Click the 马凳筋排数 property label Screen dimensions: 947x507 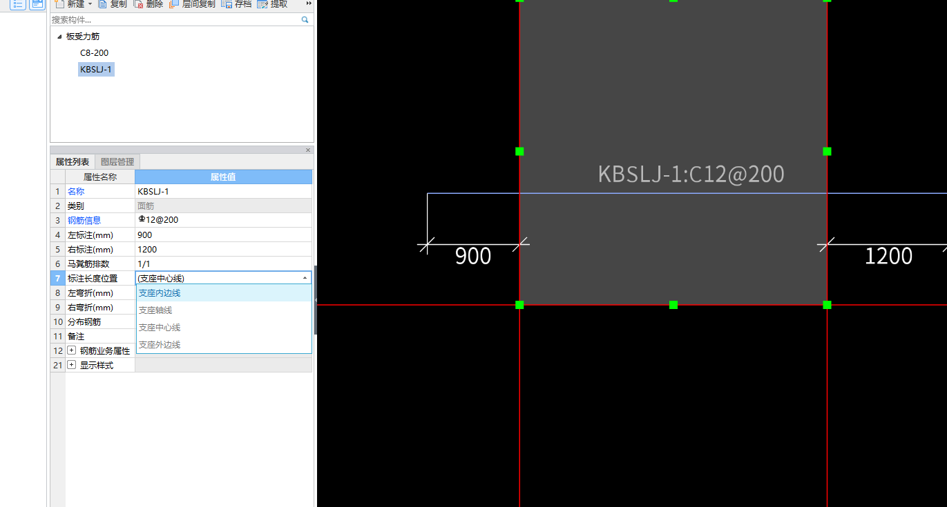(x=88, y=264)
